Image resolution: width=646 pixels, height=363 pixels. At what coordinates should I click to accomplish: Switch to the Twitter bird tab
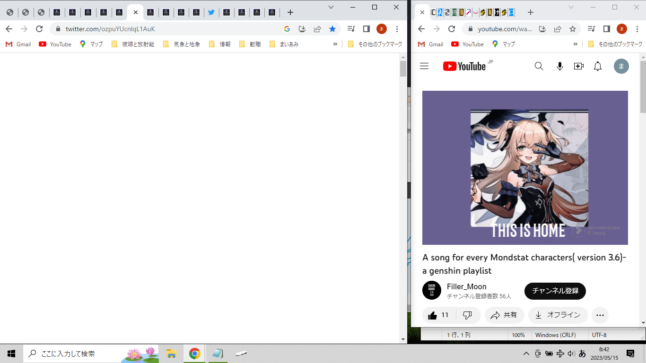(x=211, y=12)
